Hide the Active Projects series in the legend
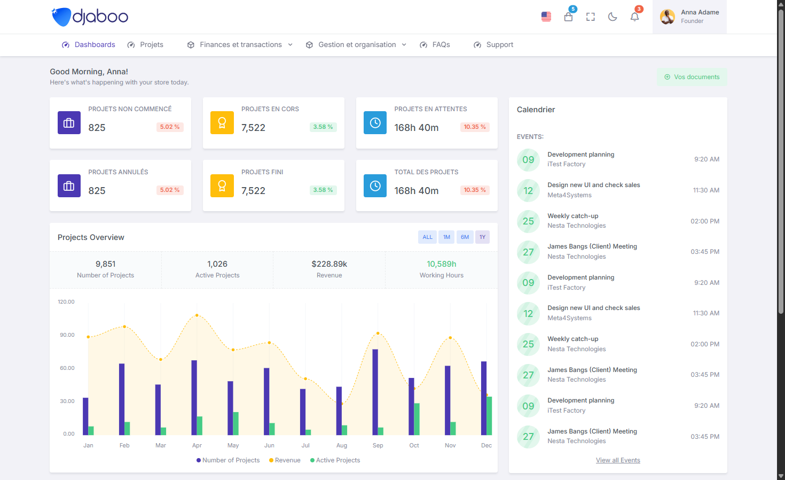 [x=335, y=460]
